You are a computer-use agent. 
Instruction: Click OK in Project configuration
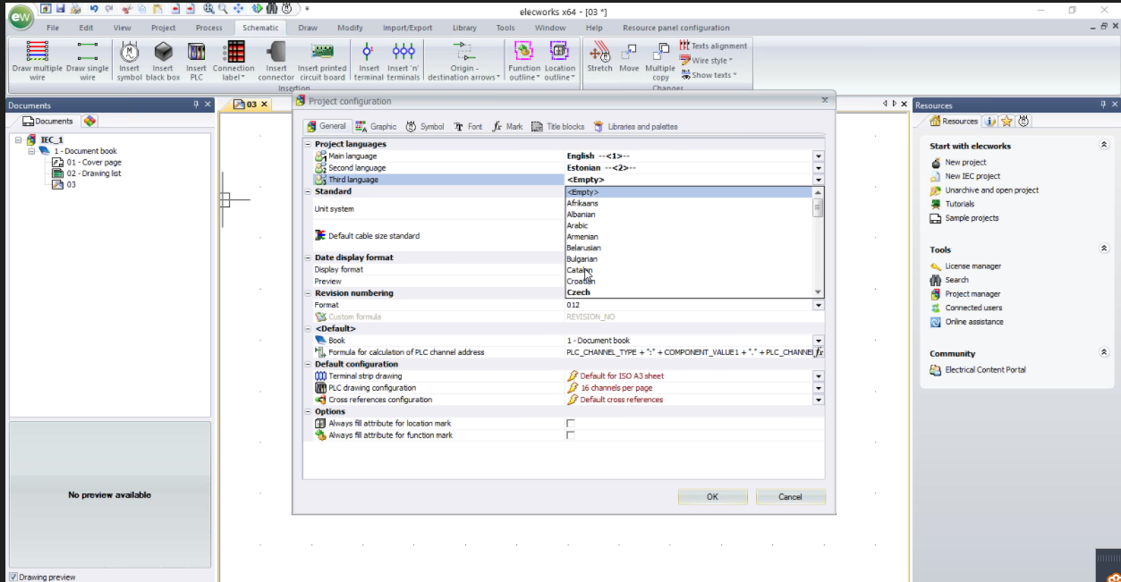point(712,497)
